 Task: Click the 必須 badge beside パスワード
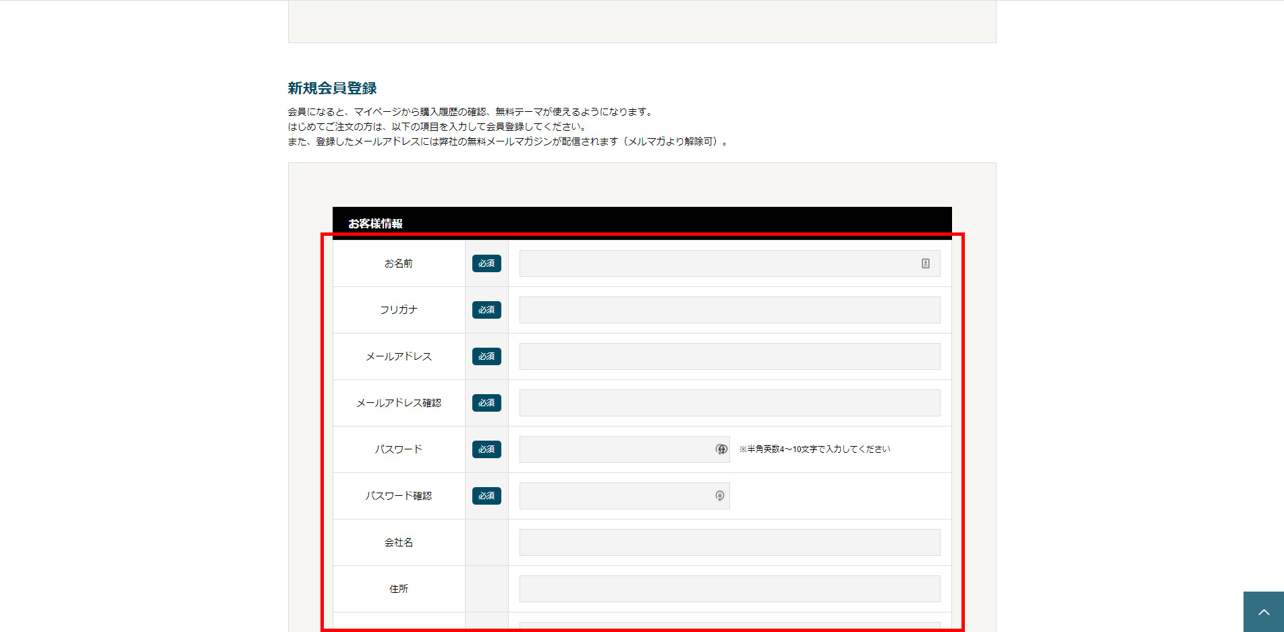(486, 449)
